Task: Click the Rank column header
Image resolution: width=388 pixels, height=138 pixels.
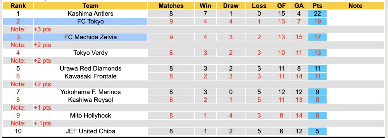Action: (18, 6)
